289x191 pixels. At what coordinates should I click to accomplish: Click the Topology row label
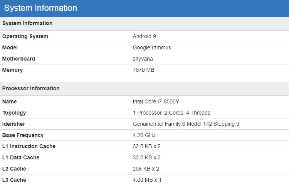click(x=14, y=113)
